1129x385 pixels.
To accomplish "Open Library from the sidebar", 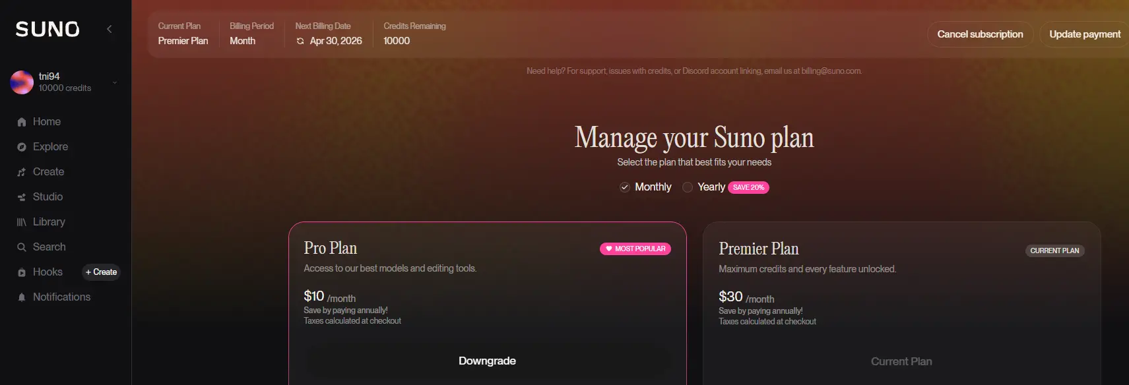I will (x=49, y=222).
